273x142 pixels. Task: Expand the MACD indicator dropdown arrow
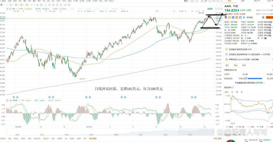(19, 101)
